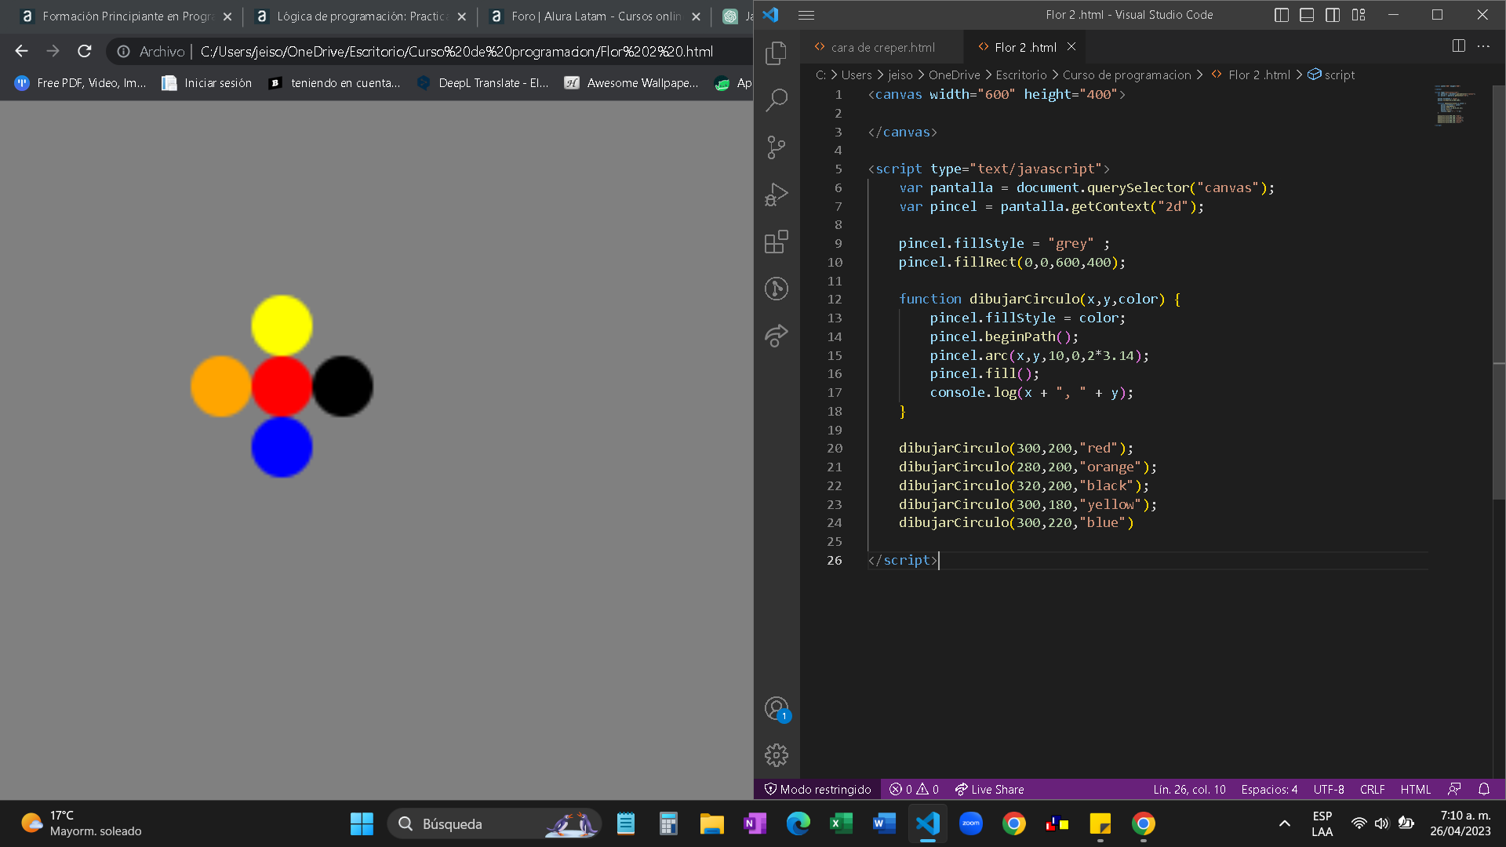Click the Curso de programacion breadcrumb
This screenshot has height=847, width=1506.
coord(1126,75)
